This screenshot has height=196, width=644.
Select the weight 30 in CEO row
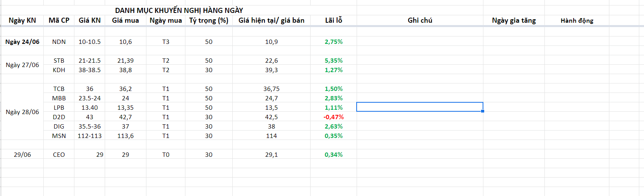[209, 154]
